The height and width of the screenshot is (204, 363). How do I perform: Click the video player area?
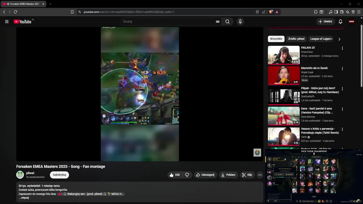[x=140, y=94]
